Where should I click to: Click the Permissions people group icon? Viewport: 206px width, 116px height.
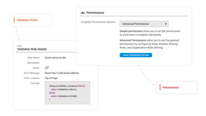[83, 13]
